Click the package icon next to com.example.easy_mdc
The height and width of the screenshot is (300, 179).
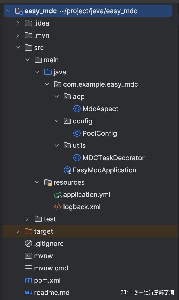coord(57,84)
